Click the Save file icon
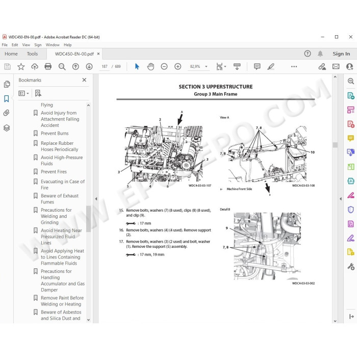The width and height of the screenshot is (357, 357). (x=7, y=66)
